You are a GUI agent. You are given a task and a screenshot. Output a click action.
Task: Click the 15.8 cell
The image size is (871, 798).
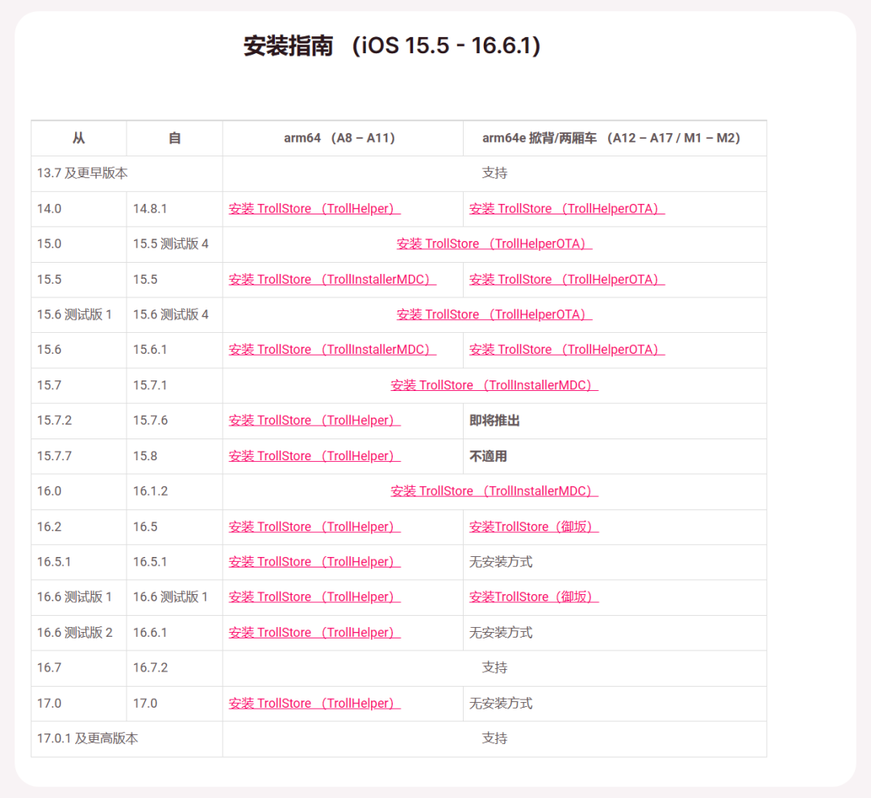[174, 456]
